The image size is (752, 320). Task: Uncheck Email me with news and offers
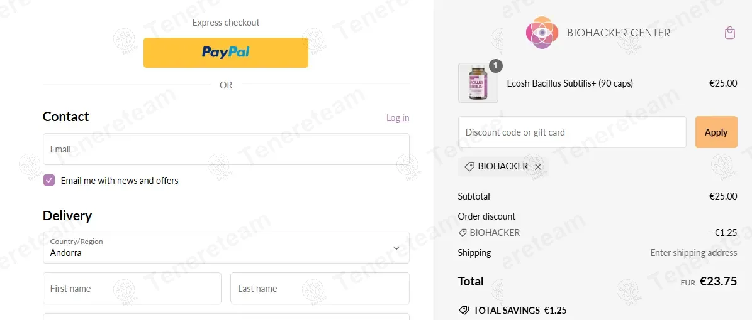49,180
